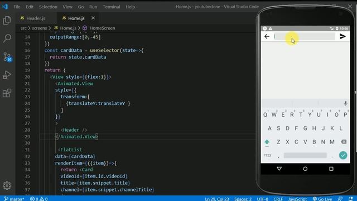Click the <Header /> code on line 28
The width and height of the screenshot is (357, 201).
(74, 130)
